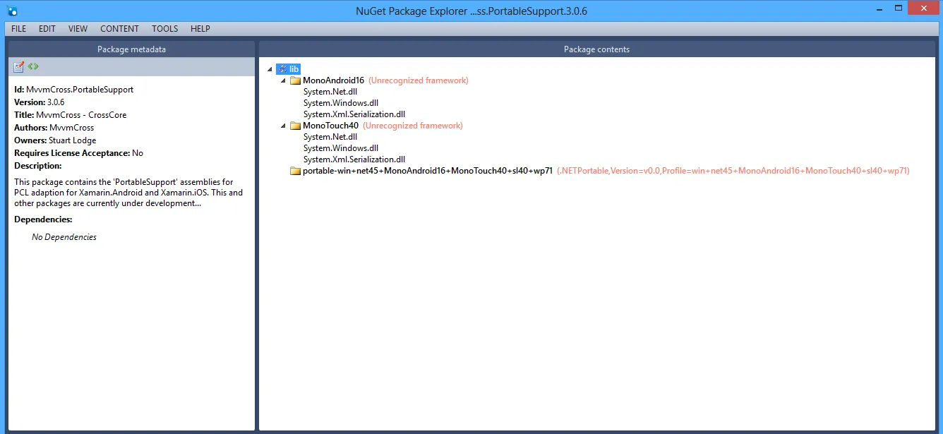This screenshot has height=434, width=943.
Task: Open the FILE menu
Action: [18, 29]
